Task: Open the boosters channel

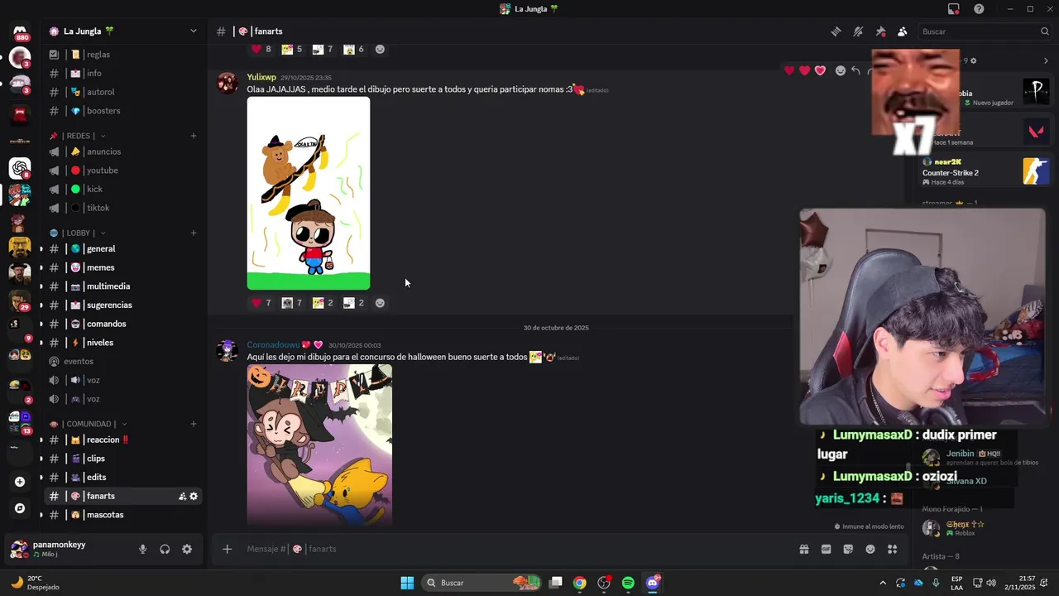Action: (x=123, y=111)
